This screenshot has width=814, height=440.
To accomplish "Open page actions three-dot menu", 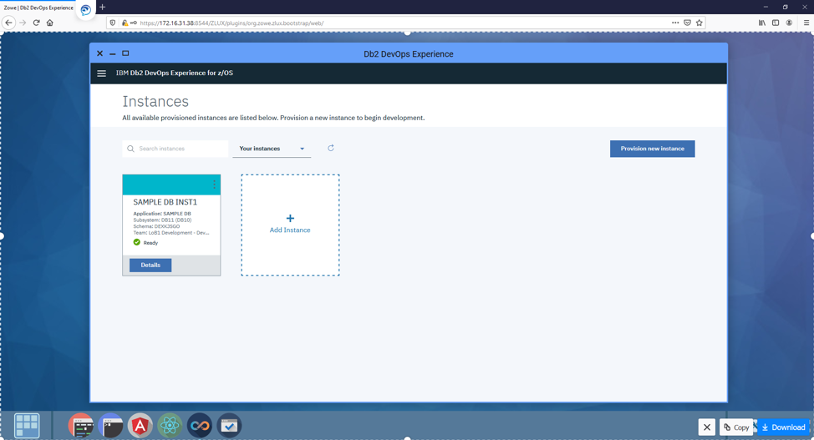I will coord(675,23).
